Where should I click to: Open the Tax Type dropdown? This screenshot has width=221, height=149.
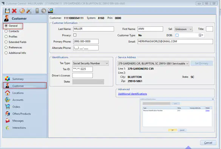[90, 63]
